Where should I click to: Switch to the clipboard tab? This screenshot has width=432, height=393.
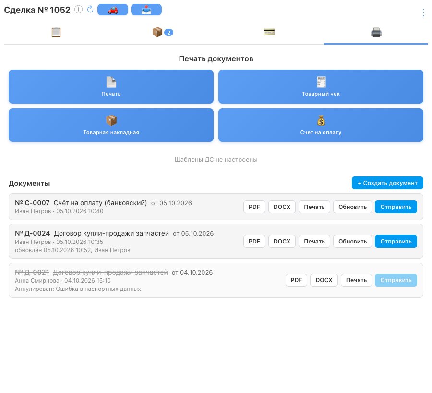[x=56, y=33]
